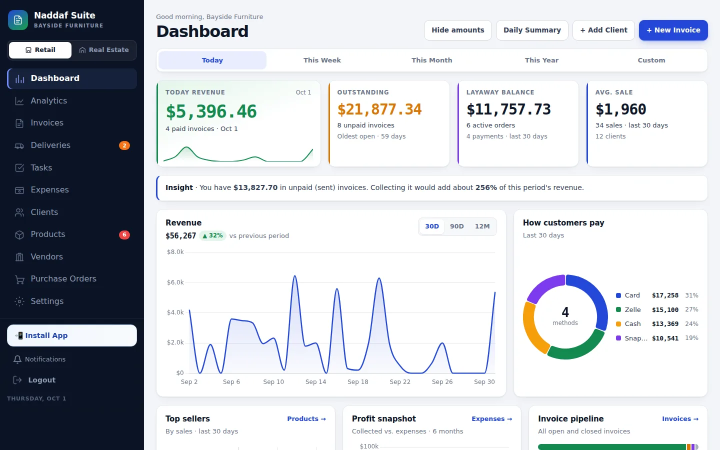The height and width of the screenshot is (450, 720).
Task: Follow the Expenses link in Profit snapshot
Action: click(492, 419)
